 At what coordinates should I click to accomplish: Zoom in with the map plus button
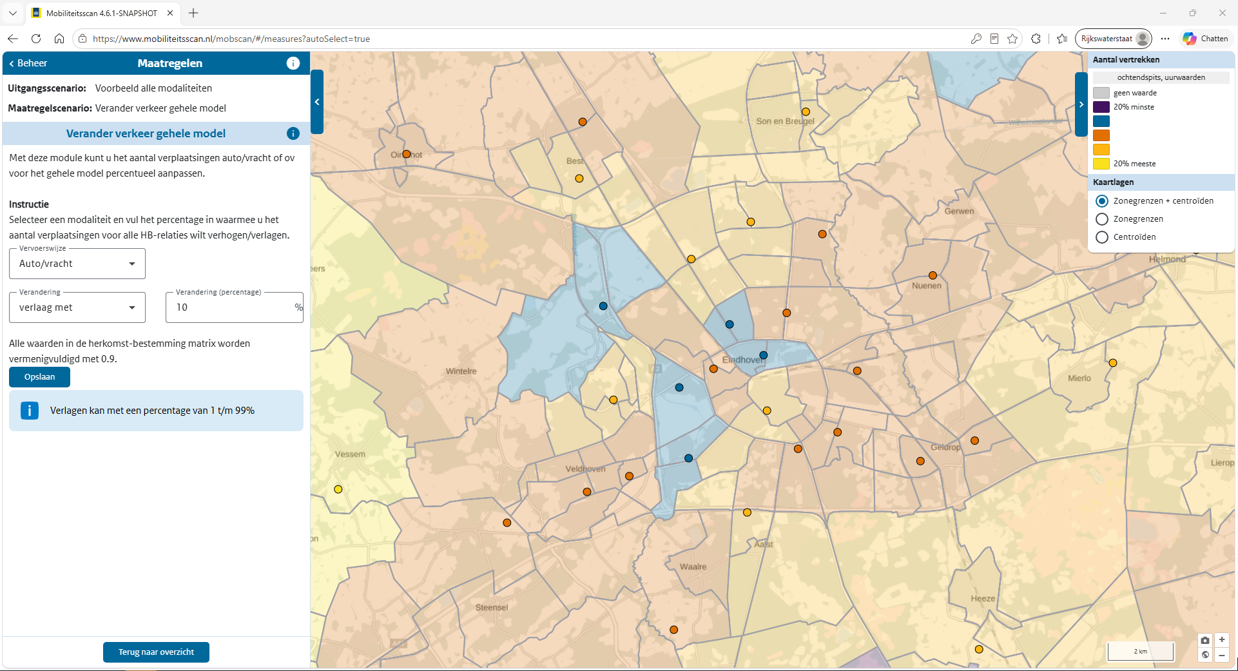pos(1222,640)
